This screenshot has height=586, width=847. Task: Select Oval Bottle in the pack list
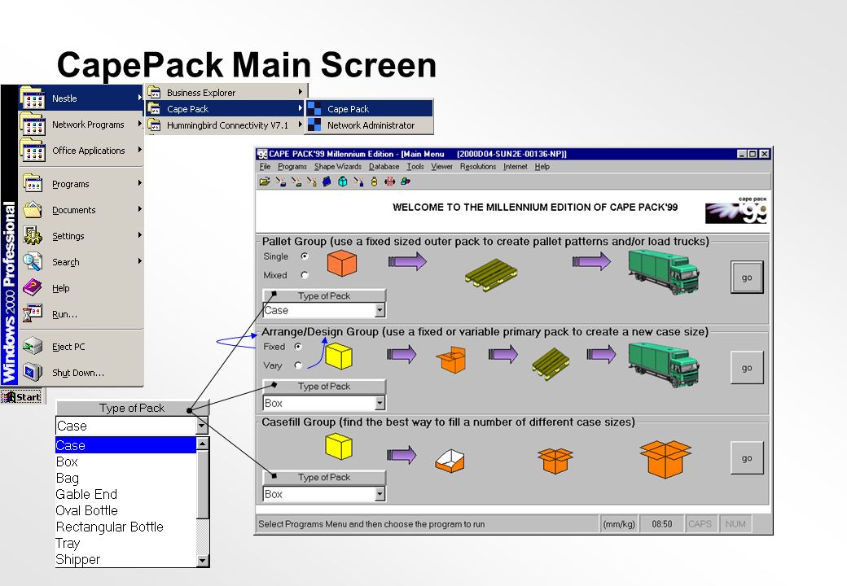pos(126,510)
